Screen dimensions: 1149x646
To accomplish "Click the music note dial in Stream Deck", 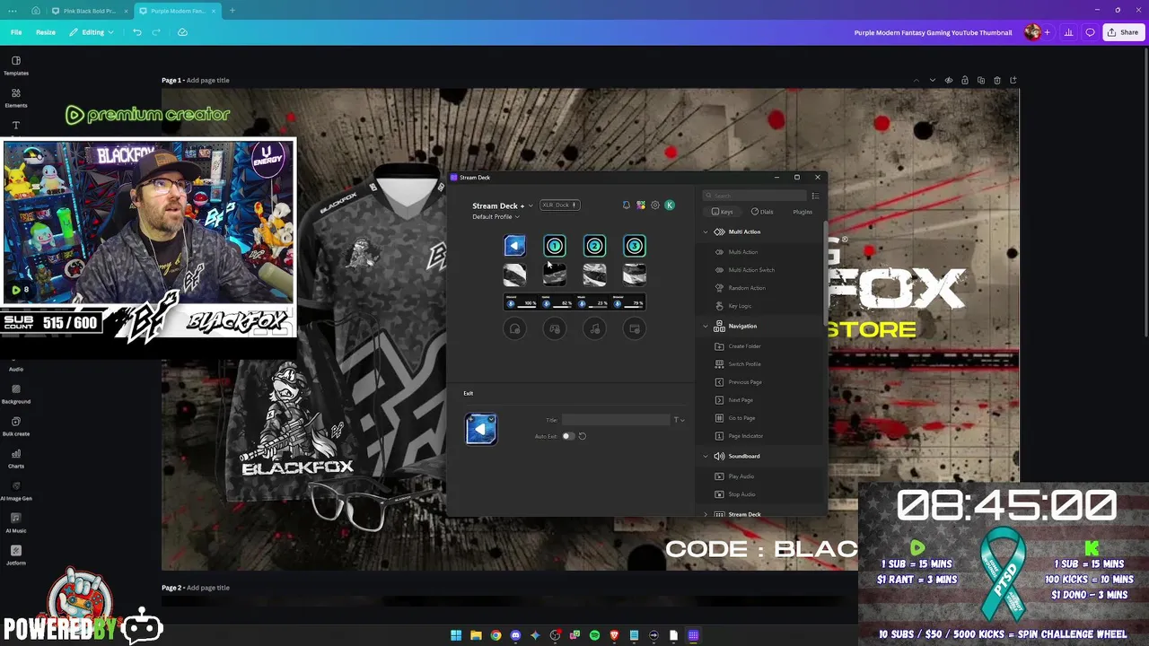I will click(594, 329).
